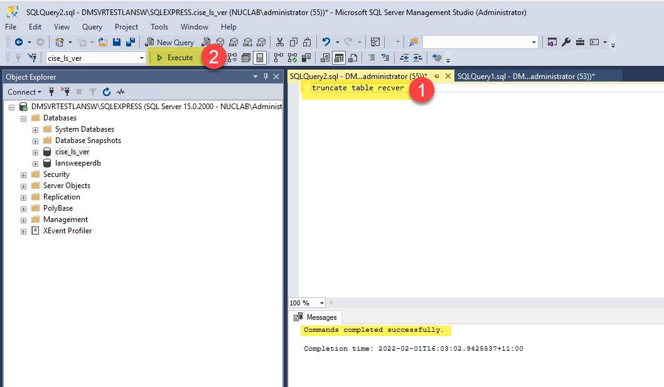
Task: Click Comment Out Selected Lines icon
Action: point(372,58)
